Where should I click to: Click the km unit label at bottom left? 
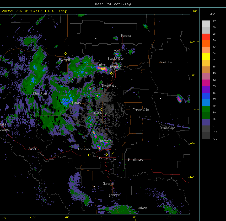tap(4, 218)
